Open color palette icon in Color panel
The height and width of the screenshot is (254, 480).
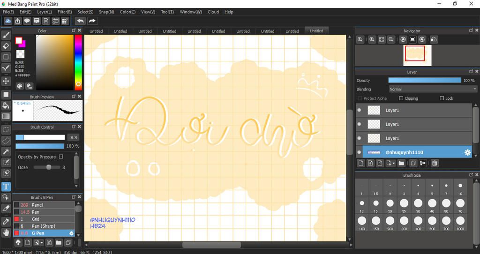coord(20,86)
